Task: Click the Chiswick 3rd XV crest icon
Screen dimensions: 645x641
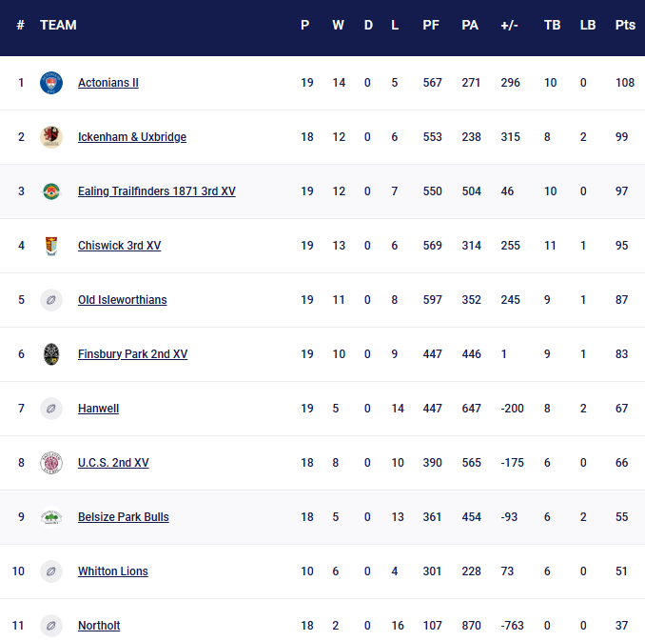Action: click(51, 246)
